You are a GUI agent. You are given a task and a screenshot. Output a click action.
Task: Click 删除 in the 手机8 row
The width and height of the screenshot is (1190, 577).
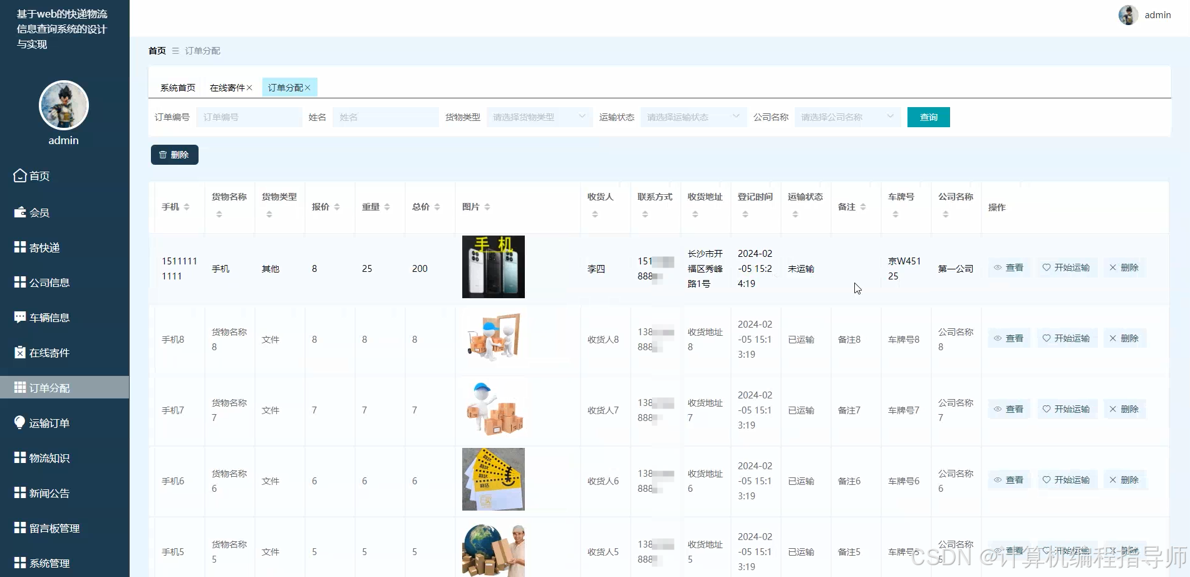[x=1124, y=338]
